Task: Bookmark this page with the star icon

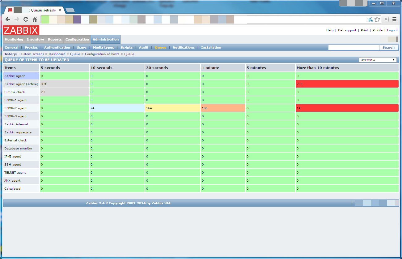Action: [377, 19]
